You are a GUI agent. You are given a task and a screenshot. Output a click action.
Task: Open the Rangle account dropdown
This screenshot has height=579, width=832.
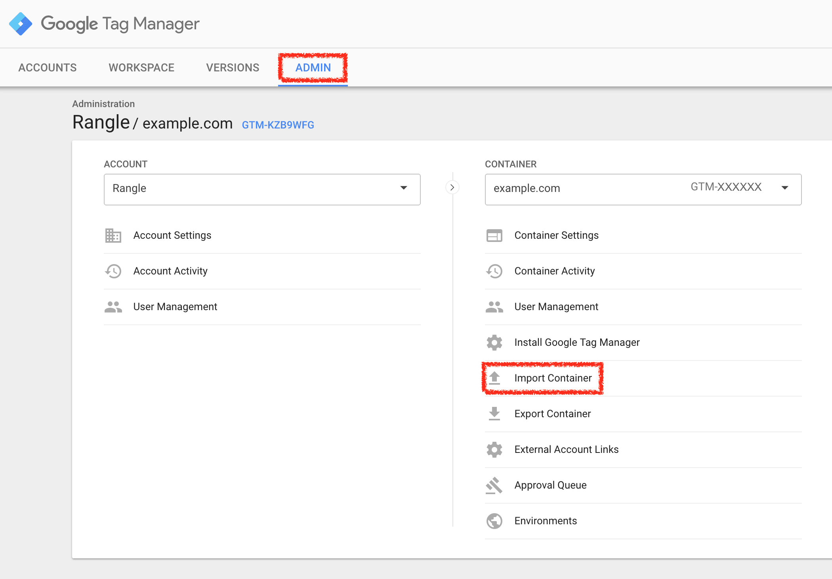point(262,190)
